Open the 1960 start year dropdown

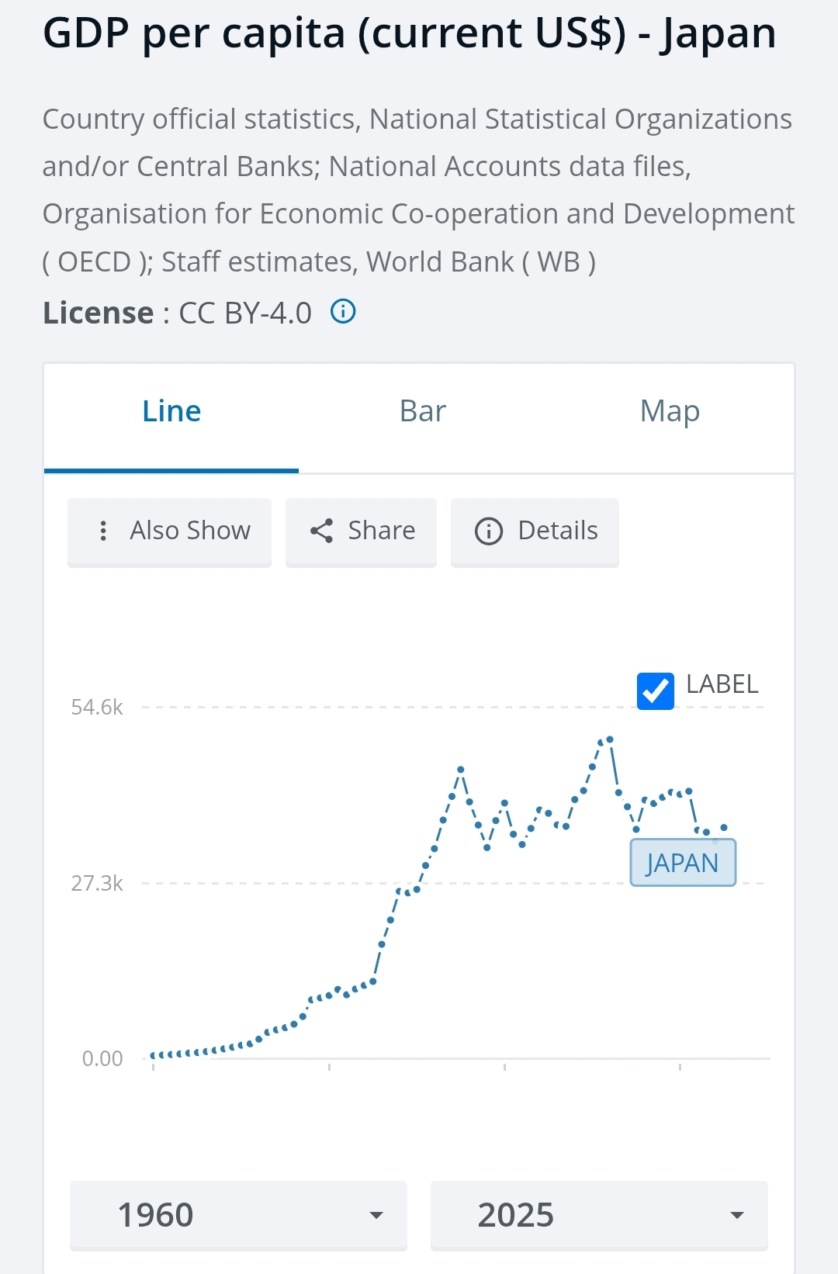tap(238, 1215)
